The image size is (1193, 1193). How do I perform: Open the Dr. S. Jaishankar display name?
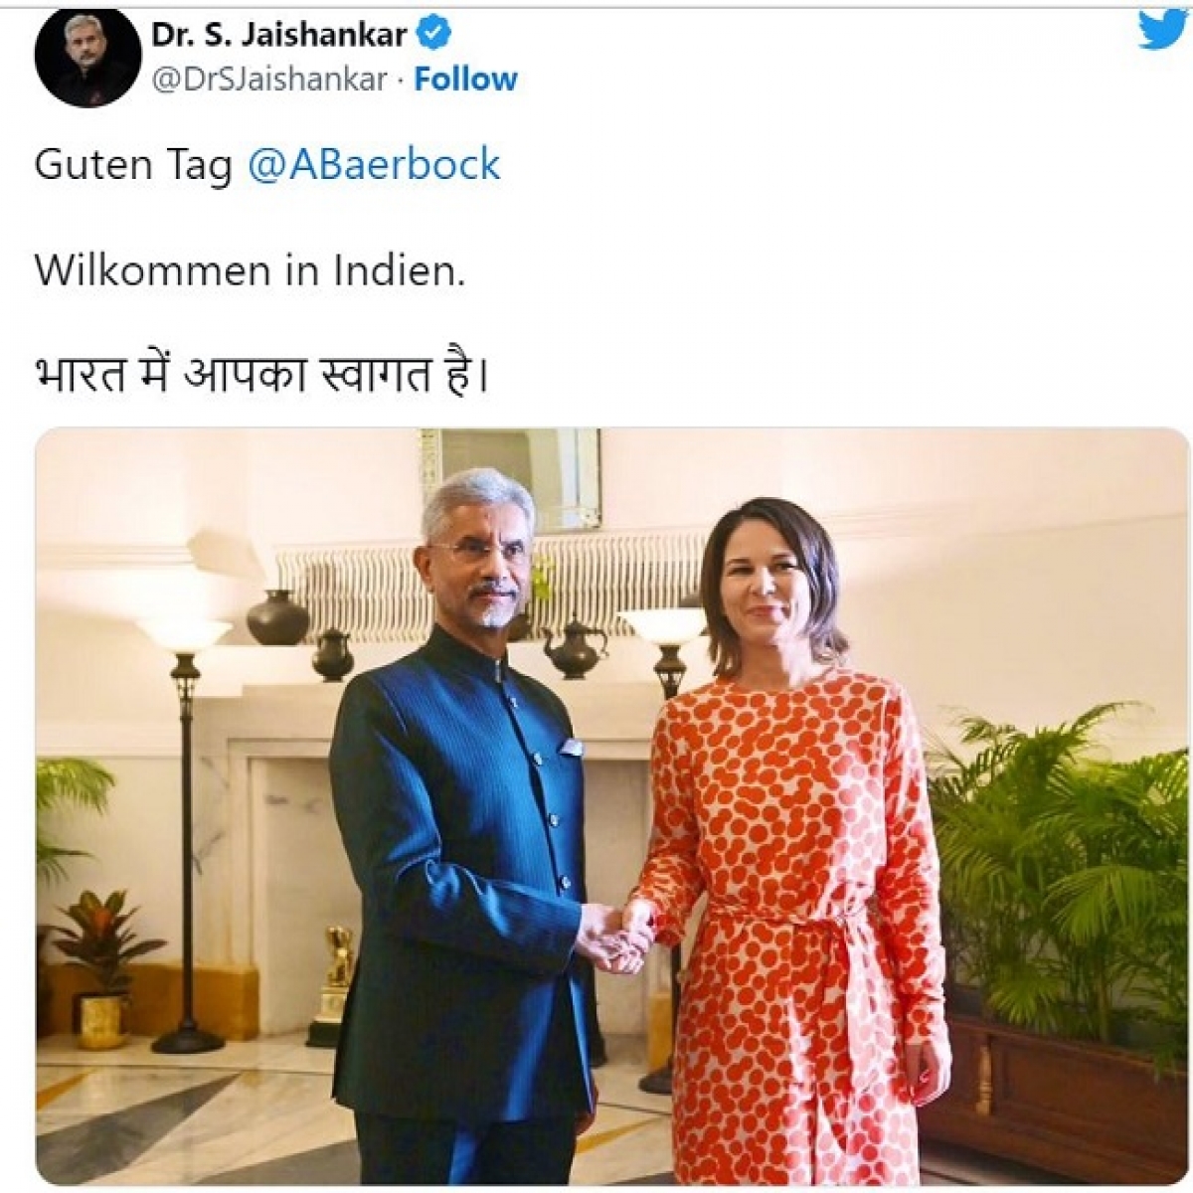pyautogui.click(x=278, y=34)
